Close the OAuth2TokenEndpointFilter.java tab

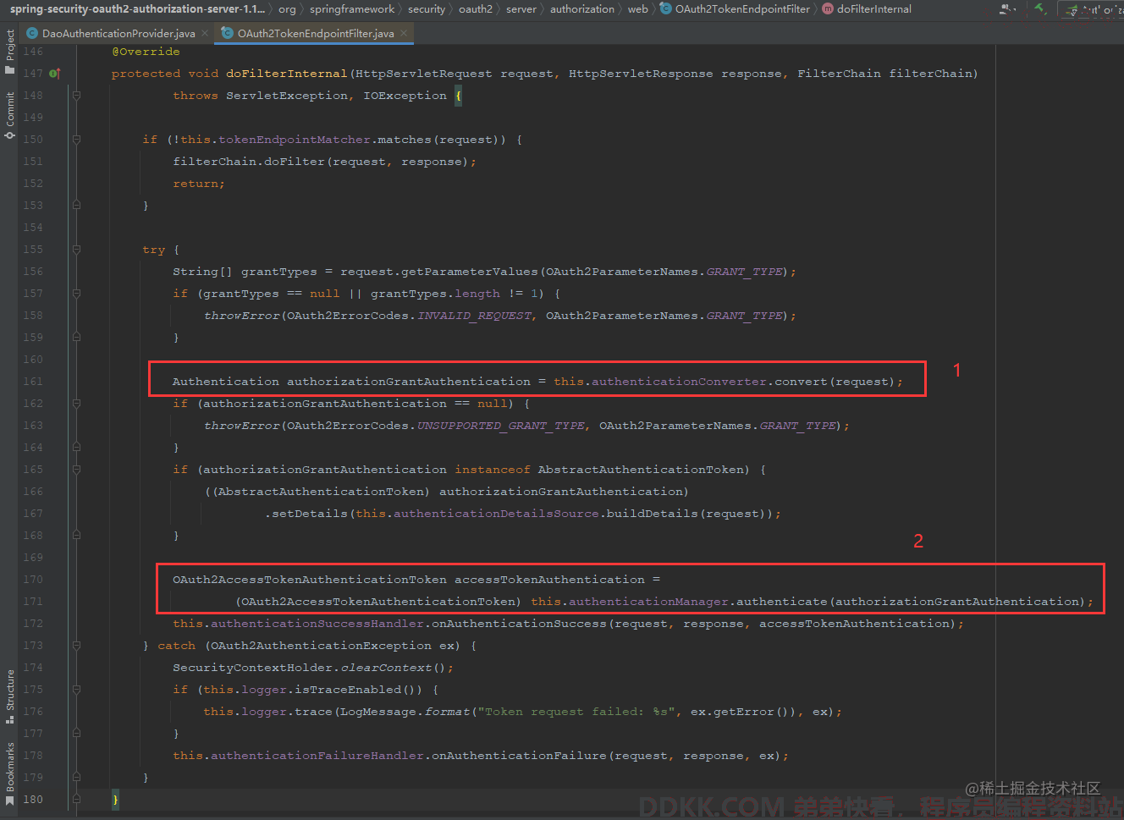coord(404,33)
